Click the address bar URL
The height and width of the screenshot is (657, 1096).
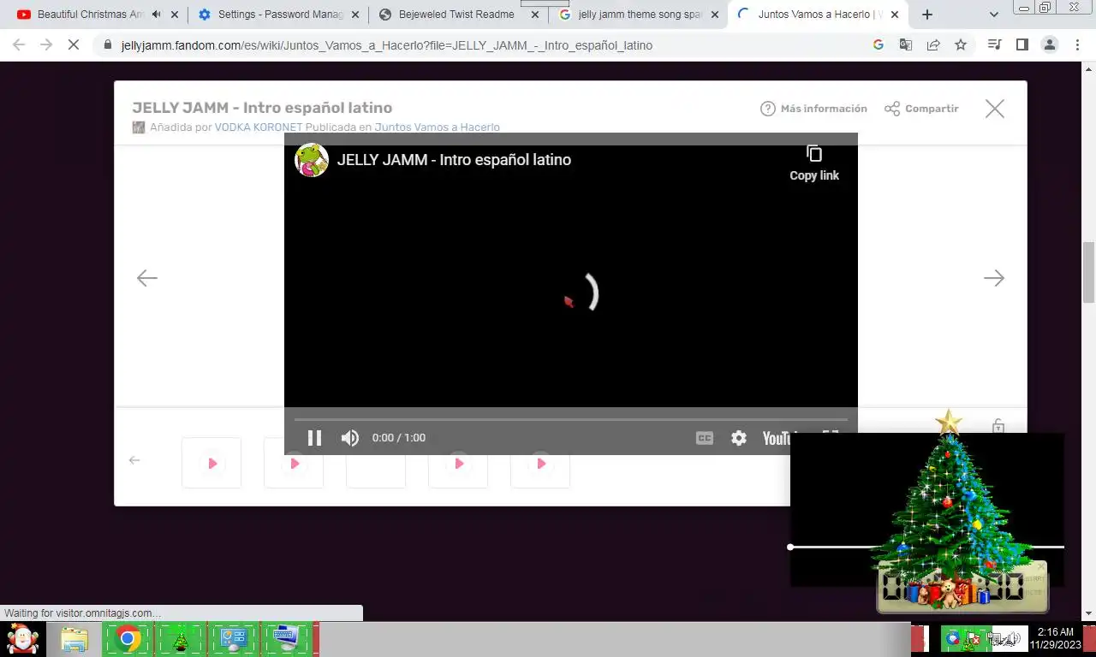(x=386, y=45)
